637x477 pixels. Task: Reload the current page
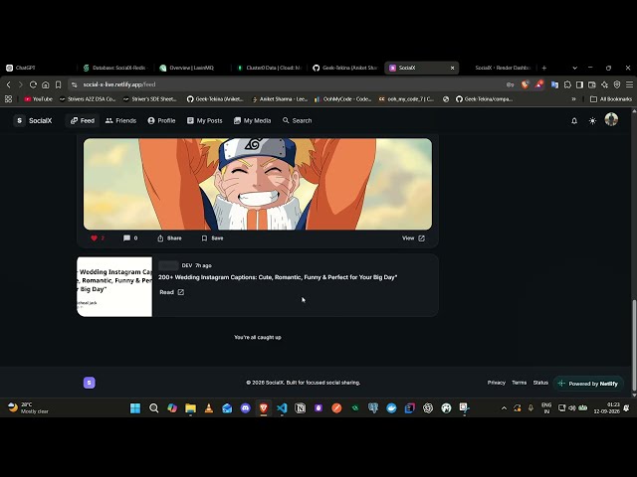point(33,84)
